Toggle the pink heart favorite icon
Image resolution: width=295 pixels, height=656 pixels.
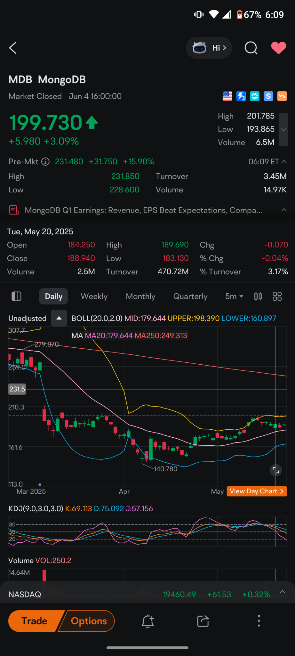278,48
